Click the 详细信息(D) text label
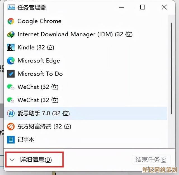Viewport: 179px width, 175px height. pos(36,160)
